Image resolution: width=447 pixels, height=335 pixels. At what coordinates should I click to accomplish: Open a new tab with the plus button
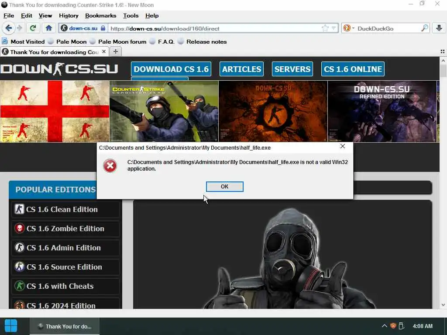coord(115,51)
